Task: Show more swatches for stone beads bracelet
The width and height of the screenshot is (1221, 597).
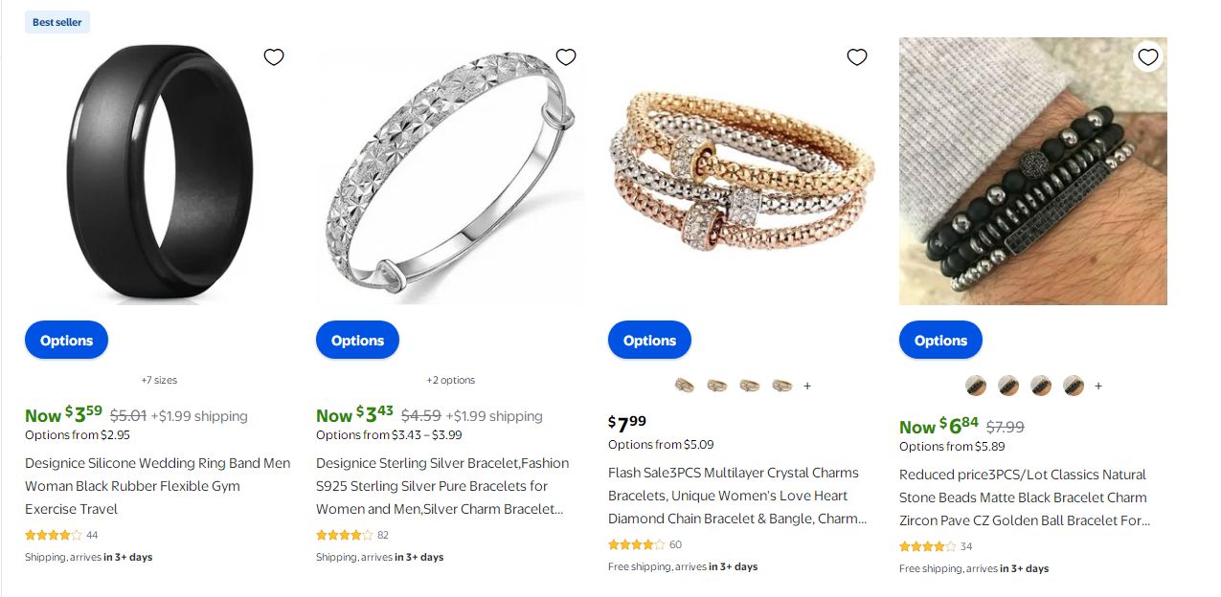Action: click(1098, 386)
